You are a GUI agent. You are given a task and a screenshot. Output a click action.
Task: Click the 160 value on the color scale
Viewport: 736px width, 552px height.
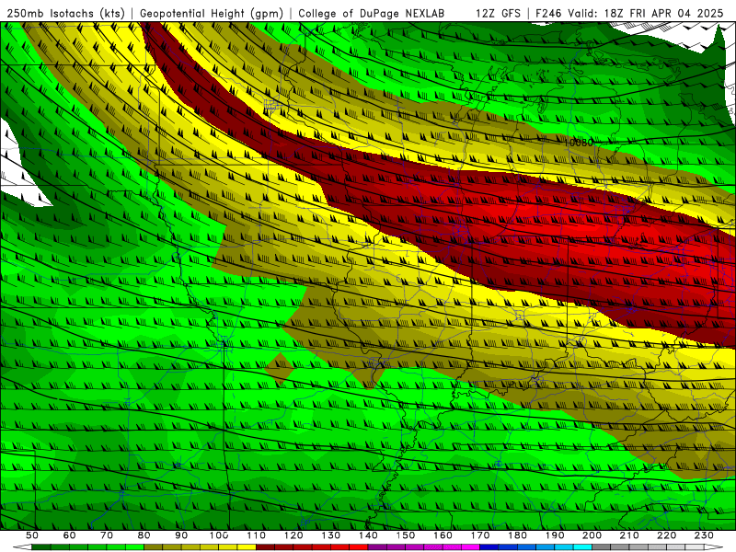pyautogui.click(x=443, y=535)
